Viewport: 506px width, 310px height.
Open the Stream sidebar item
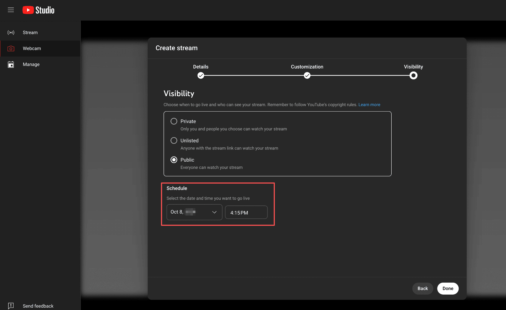[30, 32]
